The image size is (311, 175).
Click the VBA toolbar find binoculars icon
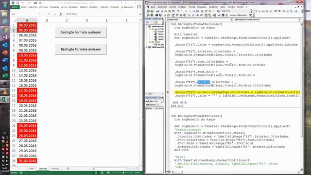(x=173, y=11)
